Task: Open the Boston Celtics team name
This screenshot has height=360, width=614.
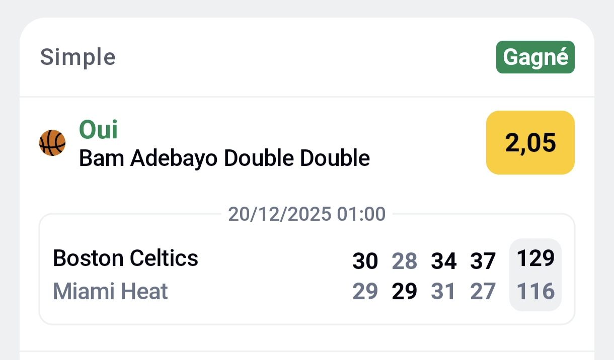Action: pos(125,258)
